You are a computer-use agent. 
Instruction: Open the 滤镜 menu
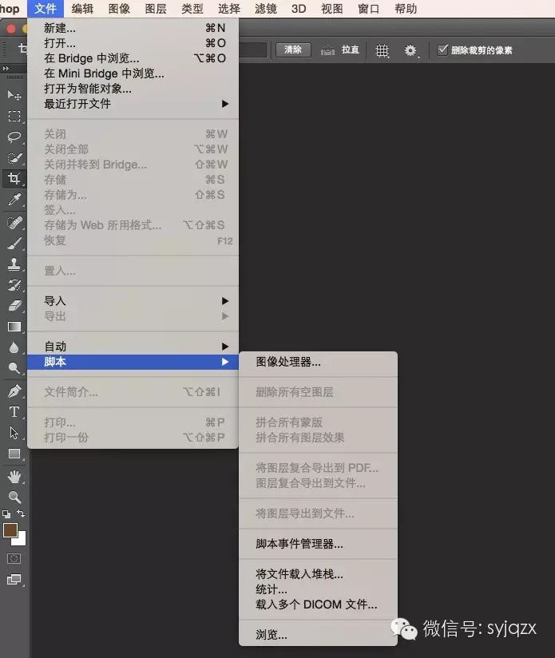tap(266, 9)
